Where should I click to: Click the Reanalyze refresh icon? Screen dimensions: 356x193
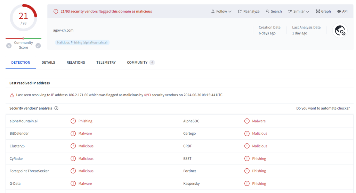click(x=240, y=11)
